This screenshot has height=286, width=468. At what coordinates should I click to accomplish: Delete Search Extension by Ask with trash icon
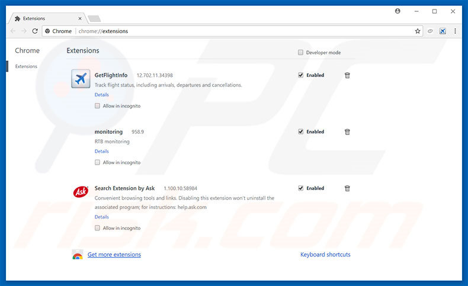pyautogui.click(x=347, y=188)
